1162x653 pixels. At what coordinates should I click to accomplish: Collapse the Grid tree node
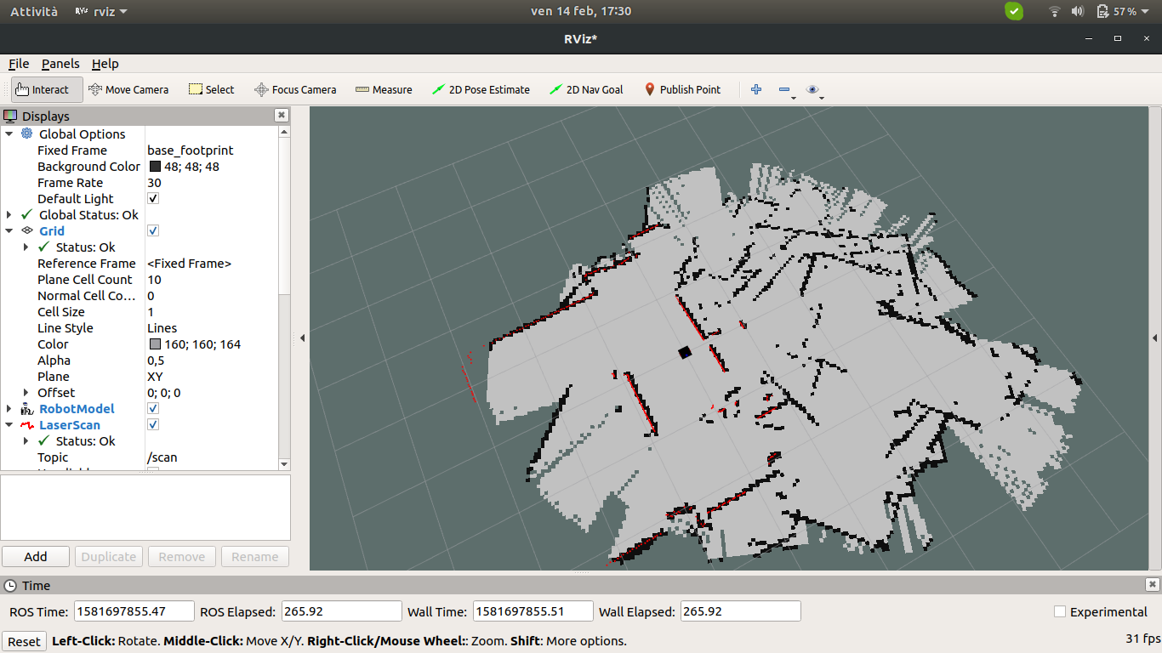coord(9,230)
